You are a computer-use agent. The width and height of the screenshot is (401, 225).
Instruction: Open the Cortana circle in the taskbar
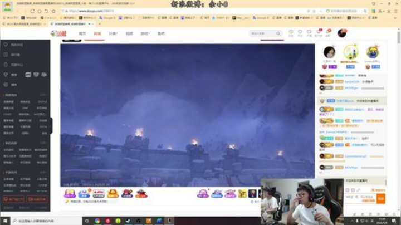coord(87,221)
